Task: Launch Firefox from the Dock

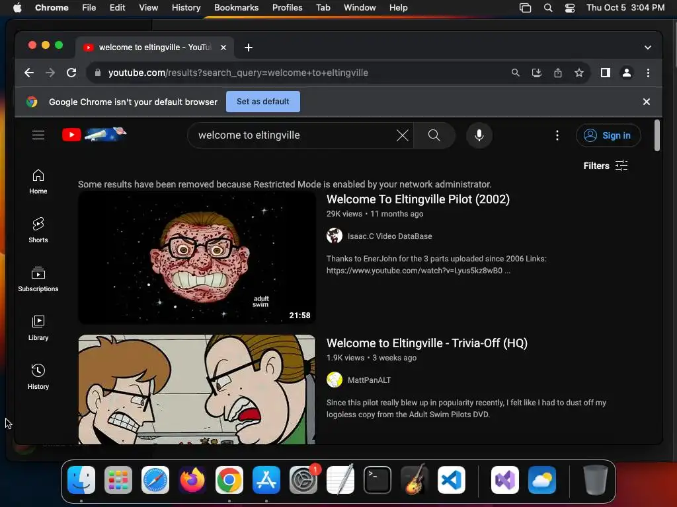Action: 192,480
